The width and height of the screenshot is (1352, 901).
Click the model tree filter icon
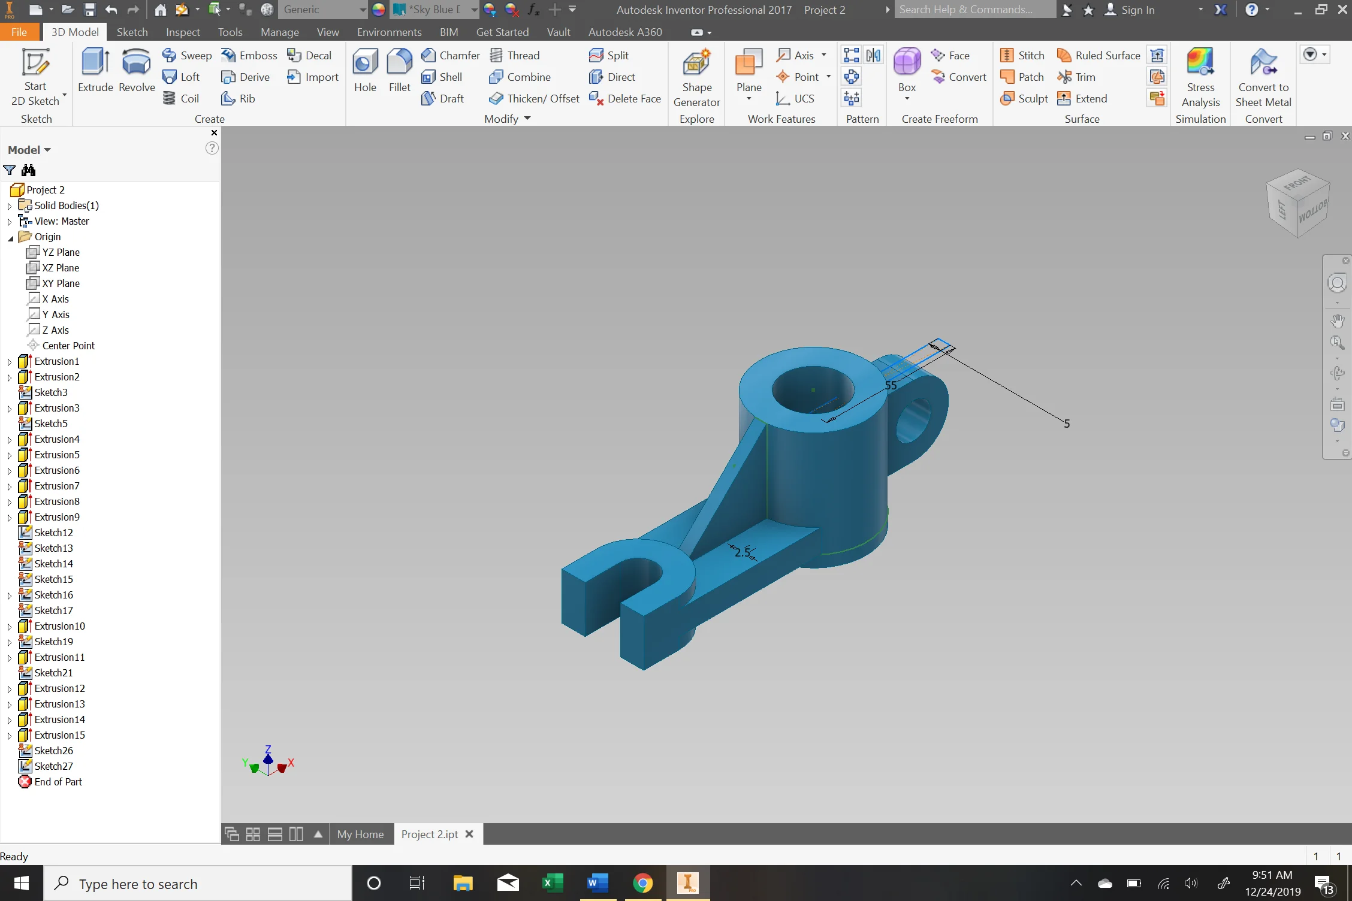10,170
